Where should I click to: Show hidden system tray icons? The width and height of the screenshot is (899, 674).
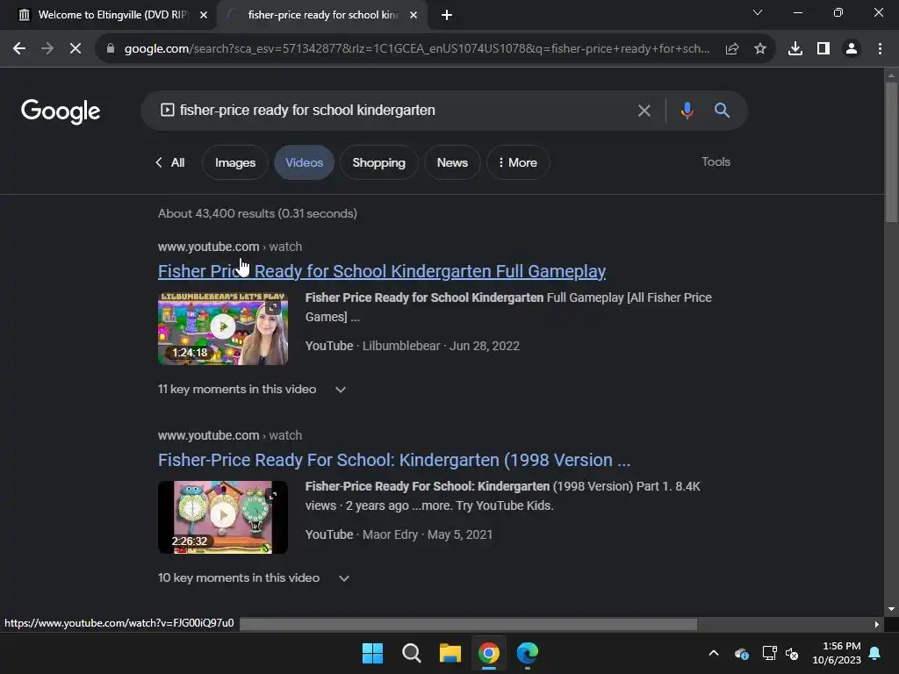pos(714,653)
